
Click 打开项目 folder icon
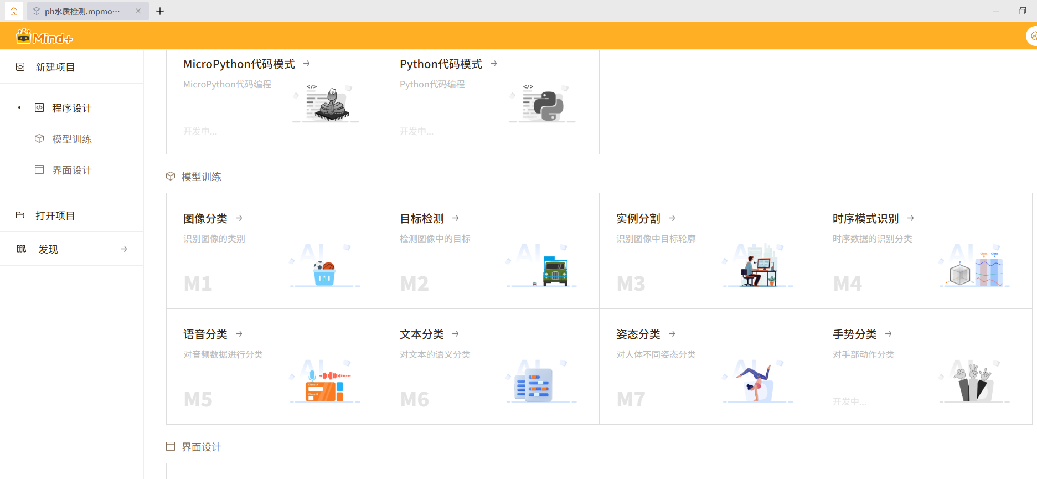tap(20, 215)
